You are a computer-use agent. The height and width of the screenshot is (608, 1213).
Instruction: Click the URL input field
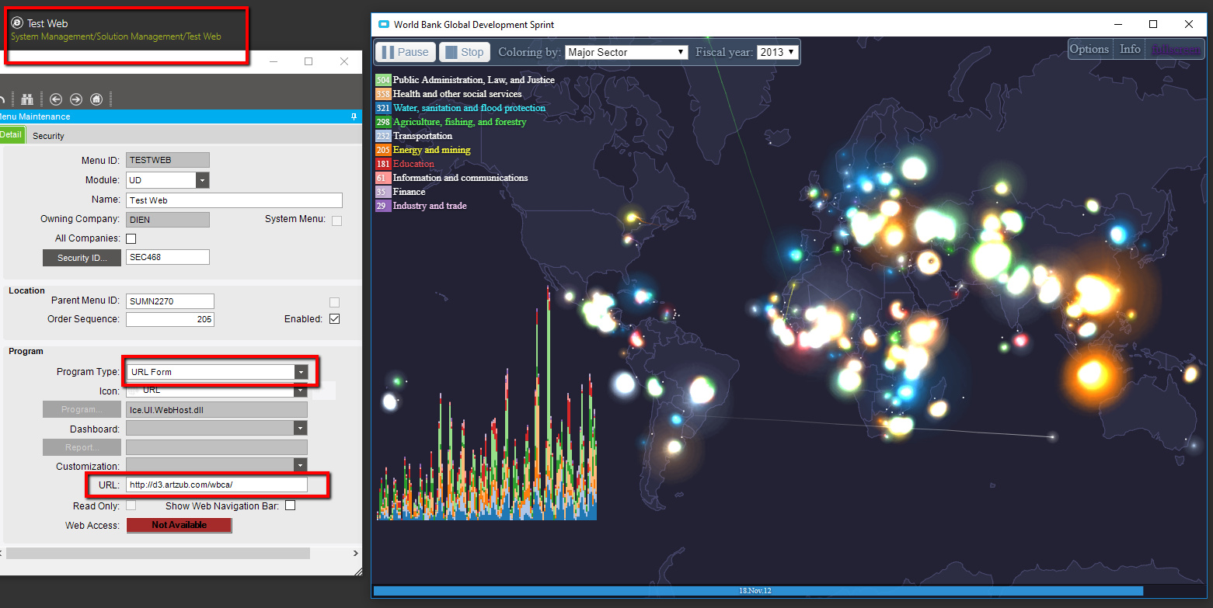pyautogui.click(x=216, y=485)
